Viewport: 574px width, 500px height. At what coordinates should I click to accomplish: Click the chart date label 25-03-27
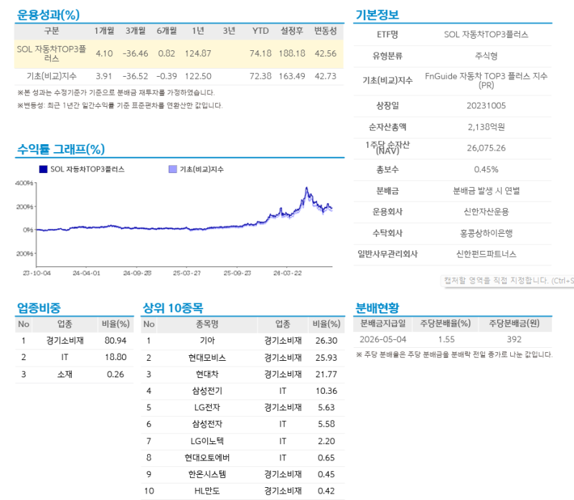point(187,273)
